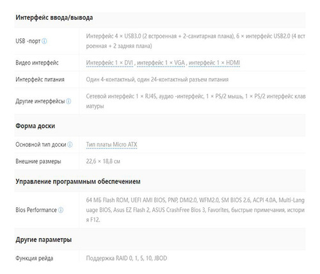Open the info icon beside Другие интерфейсы
Viewport: 320px width, 274px height.
click(x=68, y=101)
